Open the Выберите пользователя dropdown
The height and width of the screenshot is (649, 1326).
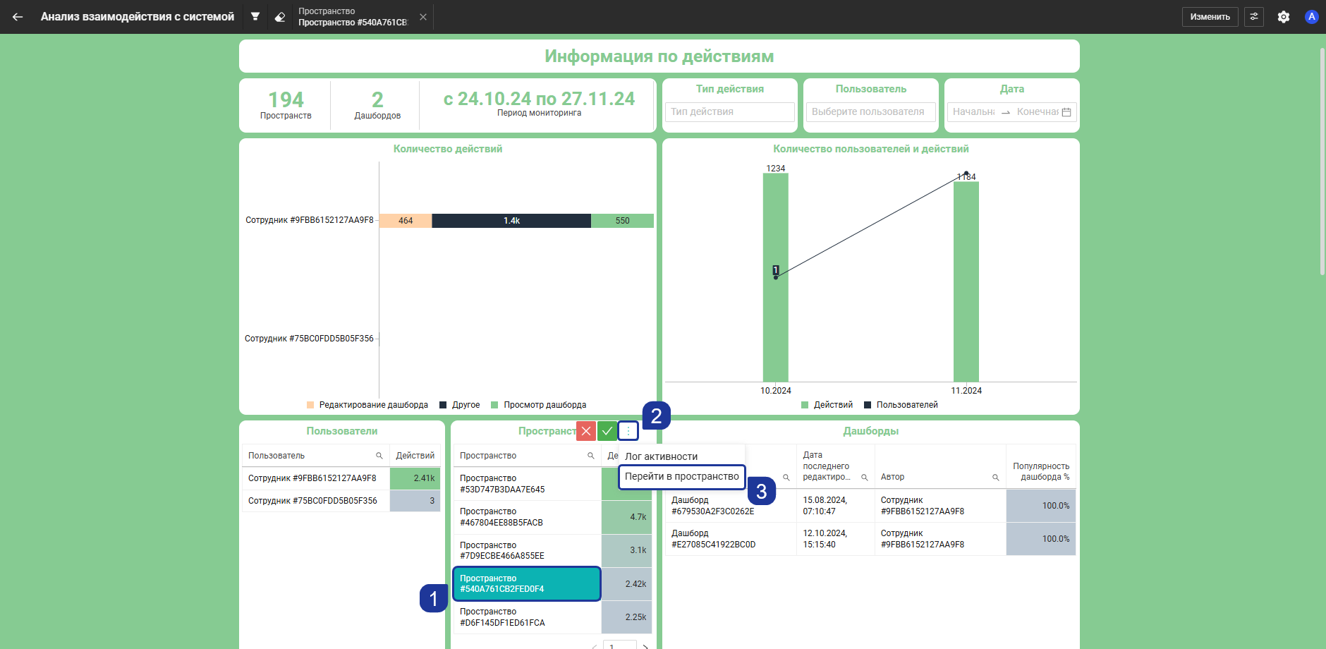870,111
